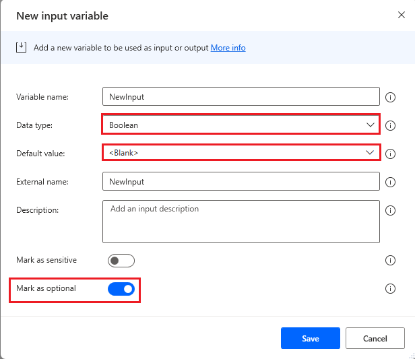Focus the External name input field
Screen dimensions: 415x359
(241, 181)
